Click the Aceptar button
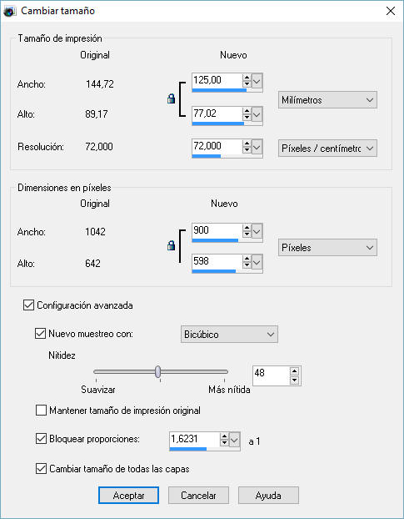404x519 pixels. [x=128, y=495]
